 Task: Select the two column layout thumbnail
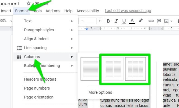(x=113, y=69)
